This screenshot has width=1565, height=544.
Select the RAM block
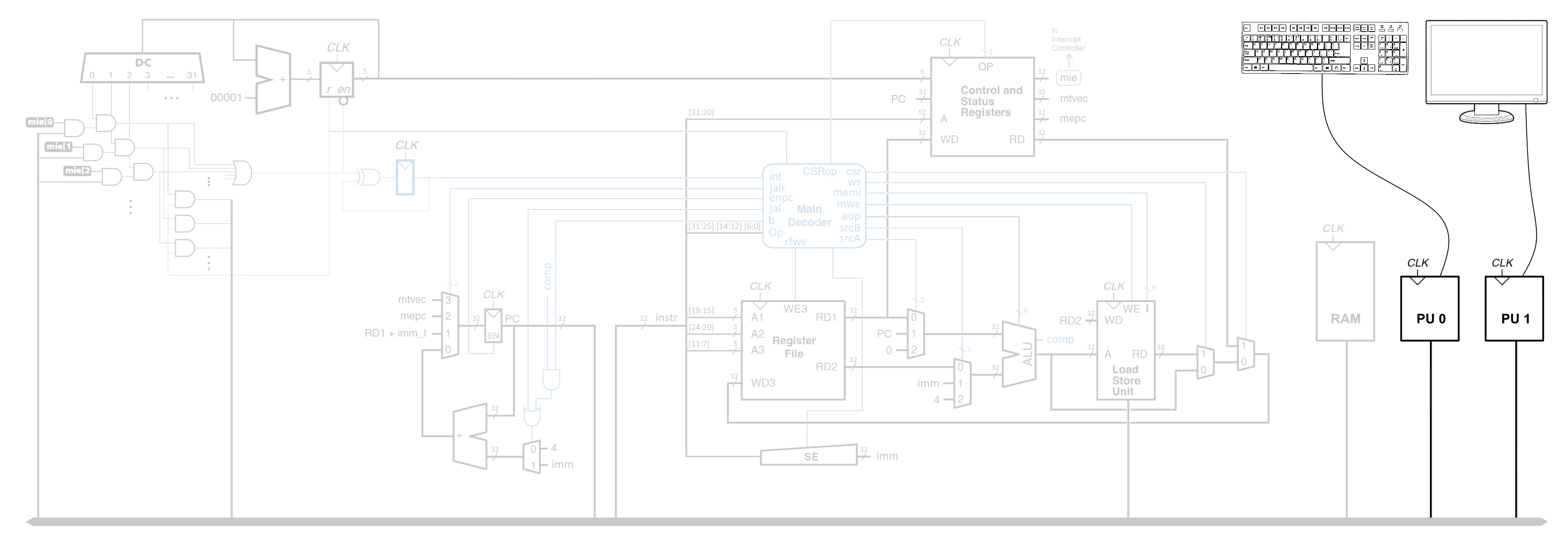pos(1345,292)
